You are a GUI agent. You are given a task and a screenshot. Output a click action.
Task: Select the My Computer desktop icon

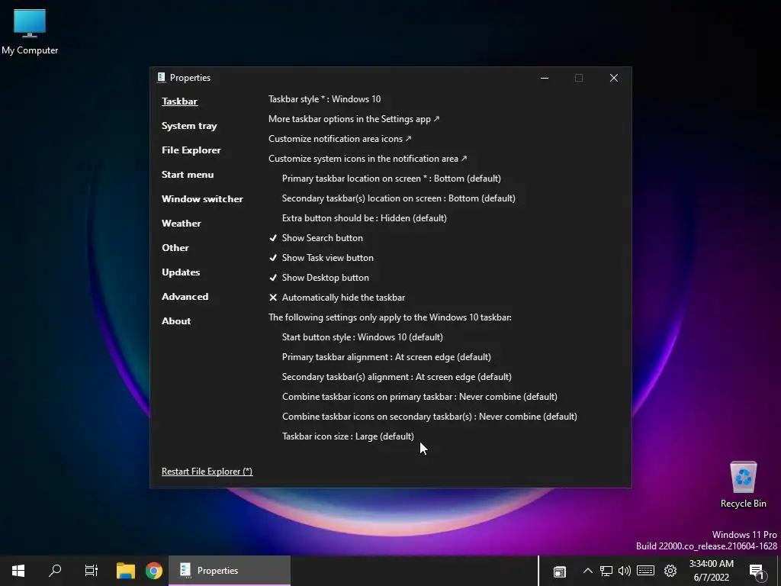(x=30, y=32)
